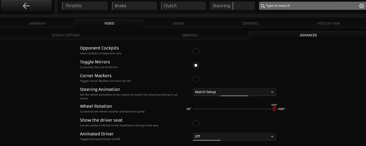Go to Graphics sub-tab

coord(190,35)
